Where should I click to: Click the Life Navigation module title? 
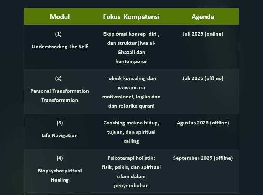(x=60, y=135)
